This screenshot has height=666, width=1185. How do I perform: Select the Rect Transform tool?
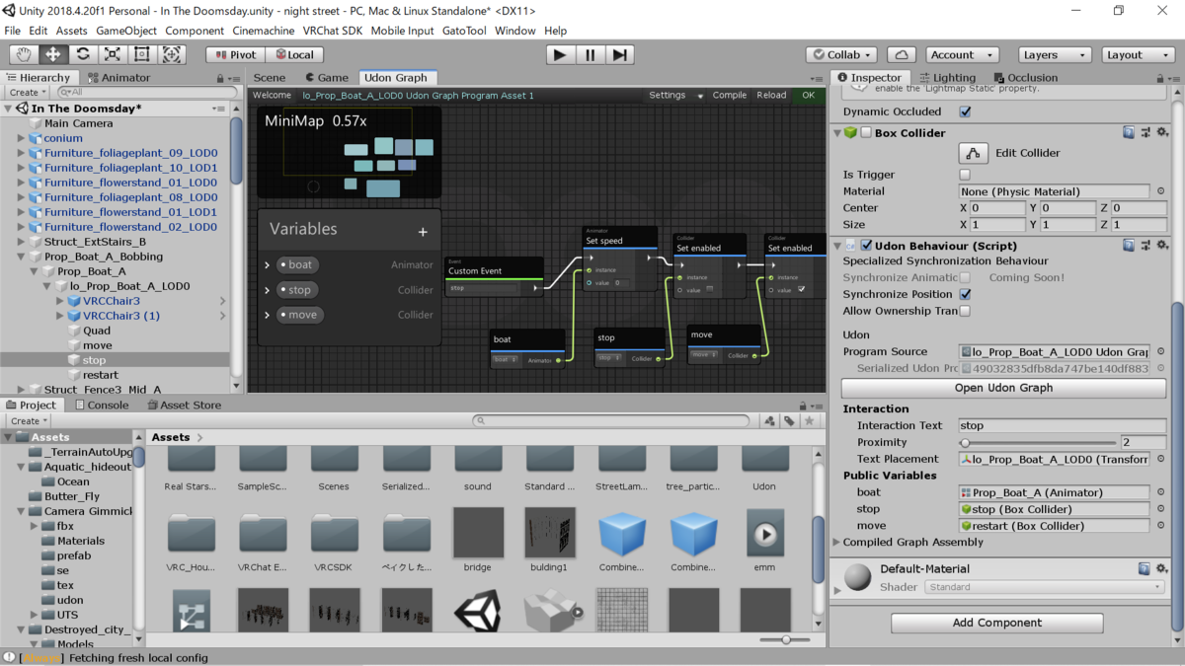(x=142, y=55)
